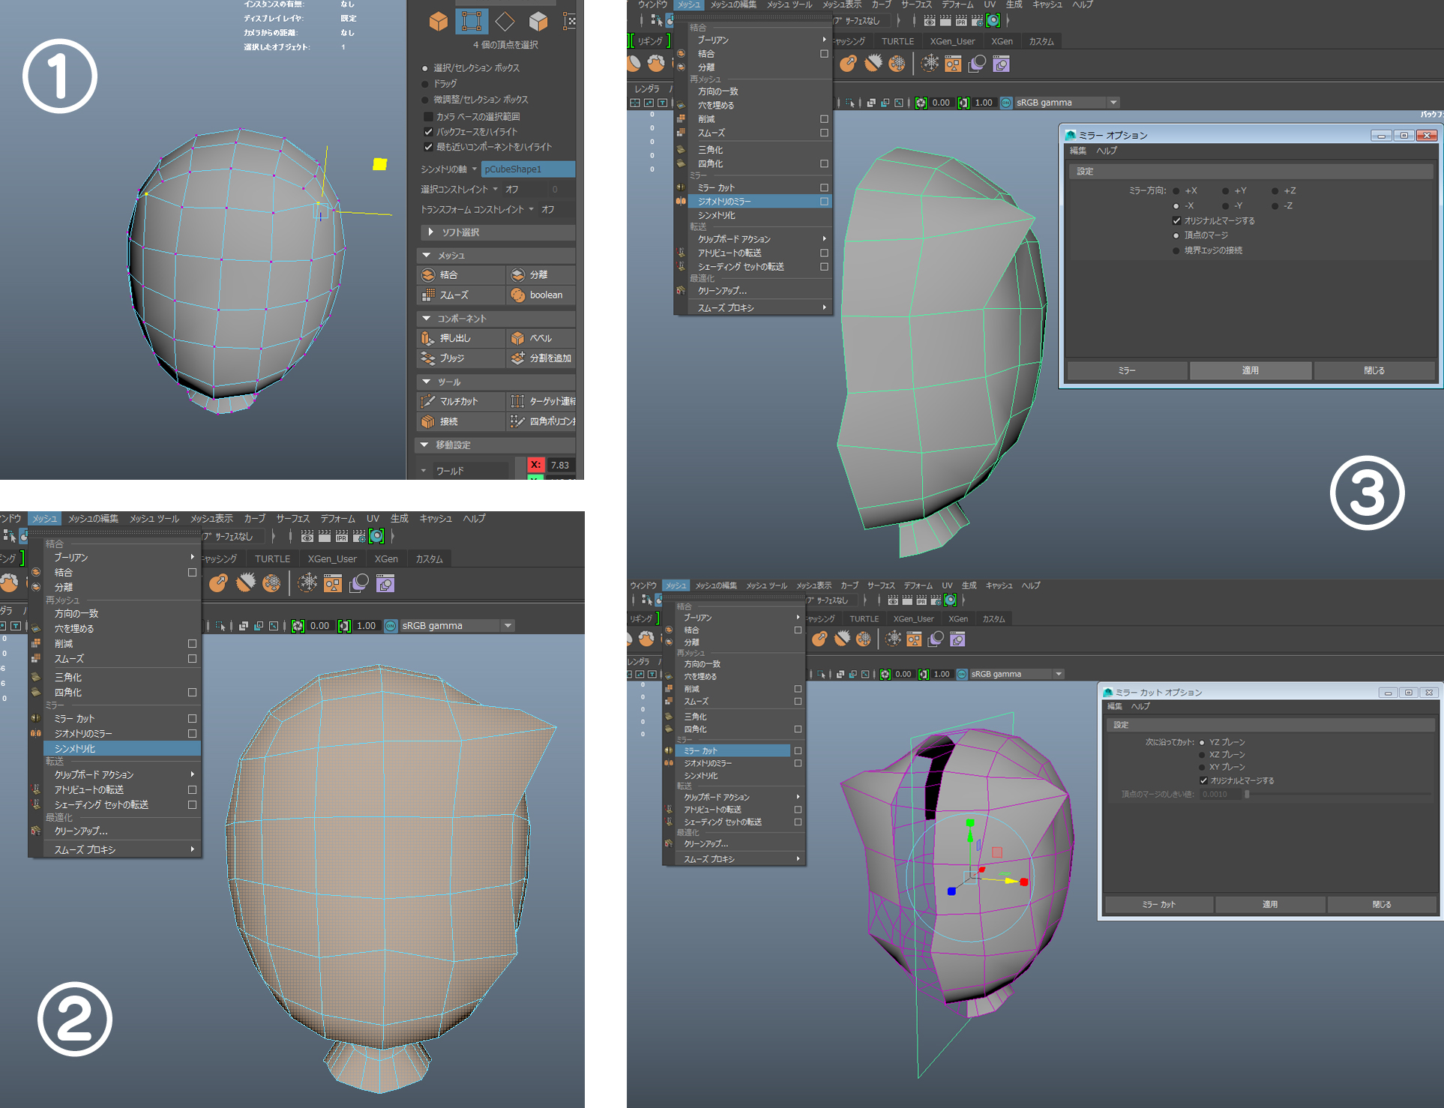Viewport: 1444px width, 1108px height.
Task: Click highlighted シンメトリ化 menu entry
Action: point(122,748)
